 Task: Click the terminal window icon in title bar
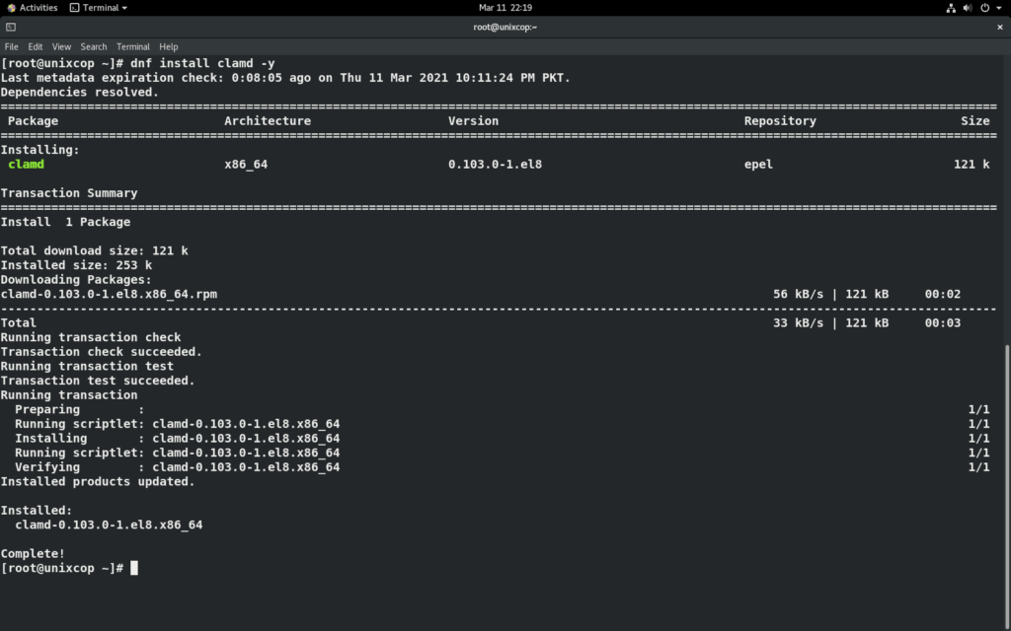tap(10, 27)
